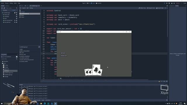The width and height of the screenshot is (187, 105).
Task: Toggle visibility of btn_addCard node
Action: pos(17,22)
